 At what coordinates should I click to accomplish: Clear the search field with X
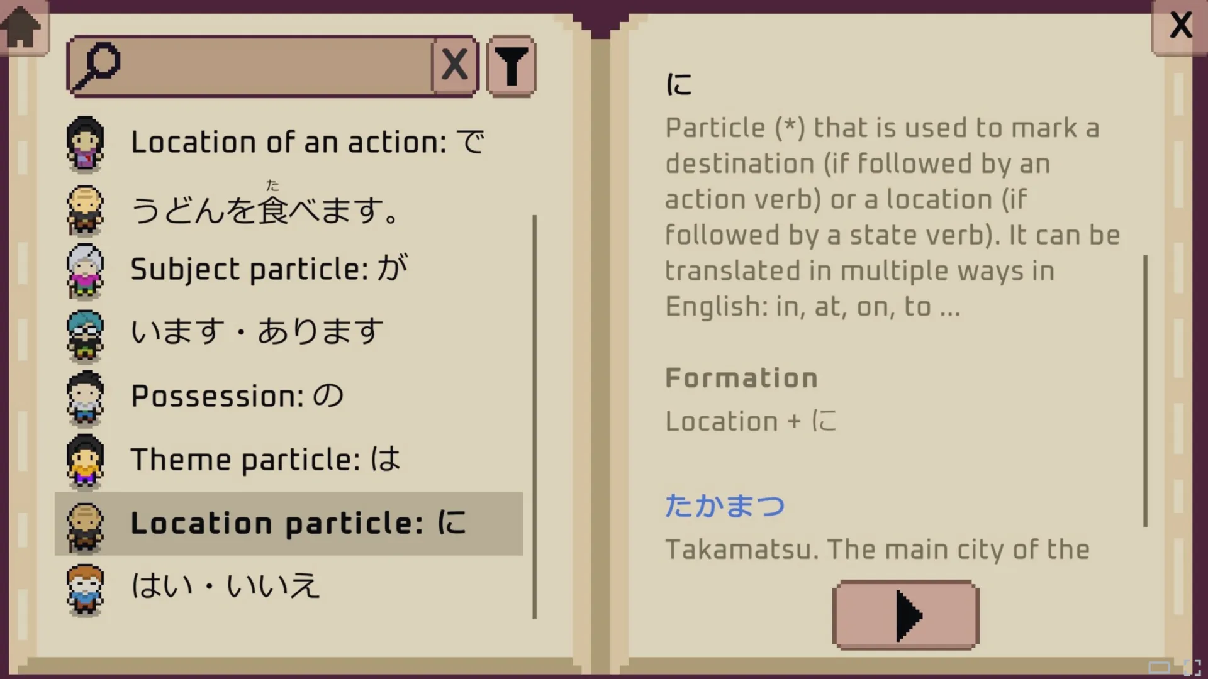pos(454,65)
